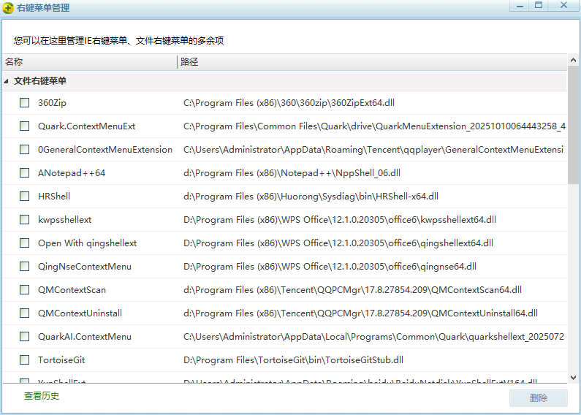Click scrollbar up arrow

coord(573,60)
